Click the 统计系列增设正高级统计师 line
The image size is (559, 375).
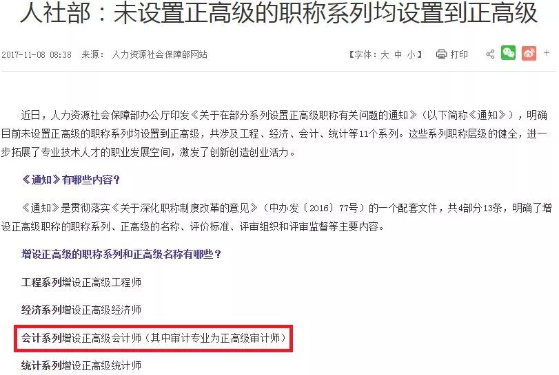click(81, 365)
